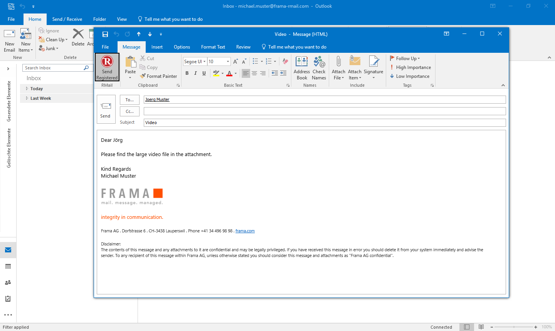Open the Junk dropdown in Outlook ribbon
The image size is (555, 331).
pyautogui.click(x=49, y=49)
